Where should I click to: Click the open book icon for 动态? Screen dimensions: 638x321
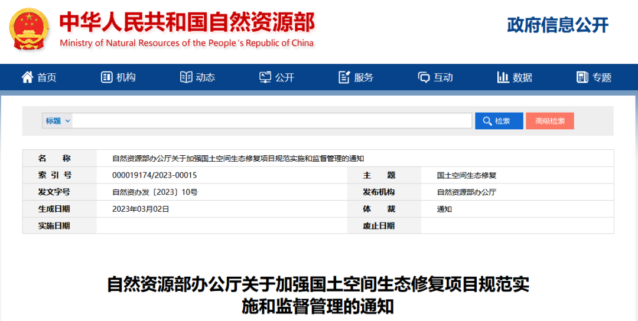pos(186,77)
